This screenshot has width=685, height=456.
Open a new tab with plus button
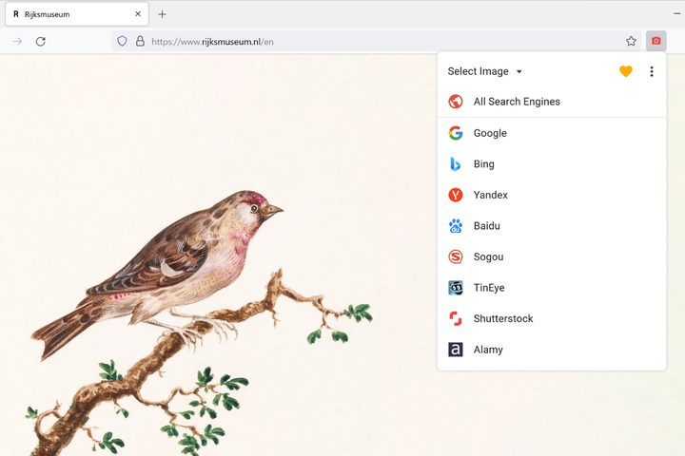(x=162, y=14)
